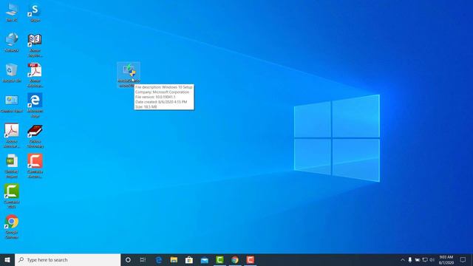
Task: Select the MediaCreationTool setup file on desktop
Action: click(129, 75)
